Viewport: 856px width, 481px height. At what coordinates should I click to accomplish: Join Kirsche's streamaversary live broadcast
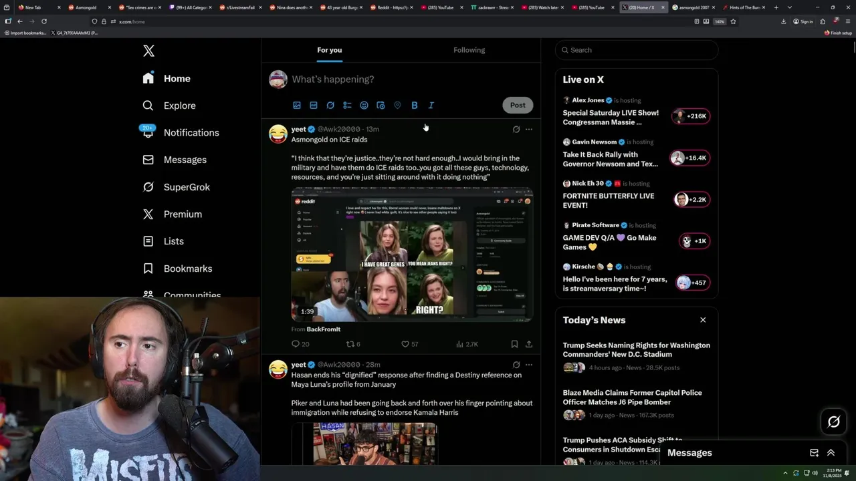(637, 277)
